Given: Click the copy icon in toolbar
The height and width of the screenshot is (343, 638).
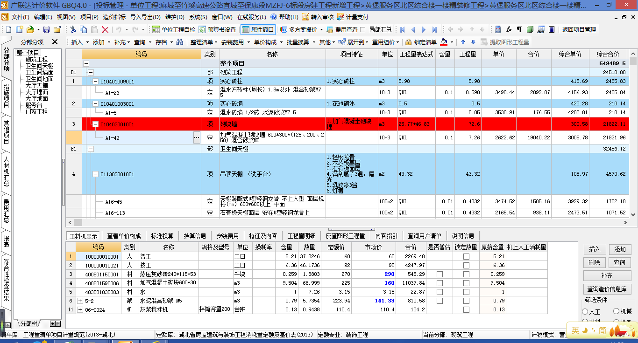Looking at the screenshot, I should point(83,29).
